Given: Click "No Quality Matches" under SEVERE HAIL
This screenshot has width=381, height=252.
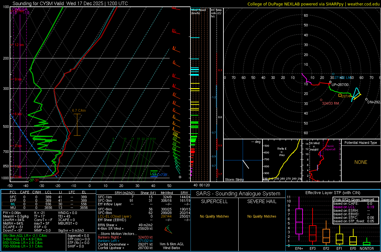Looking at the screenshot, I should click(262, 216).
